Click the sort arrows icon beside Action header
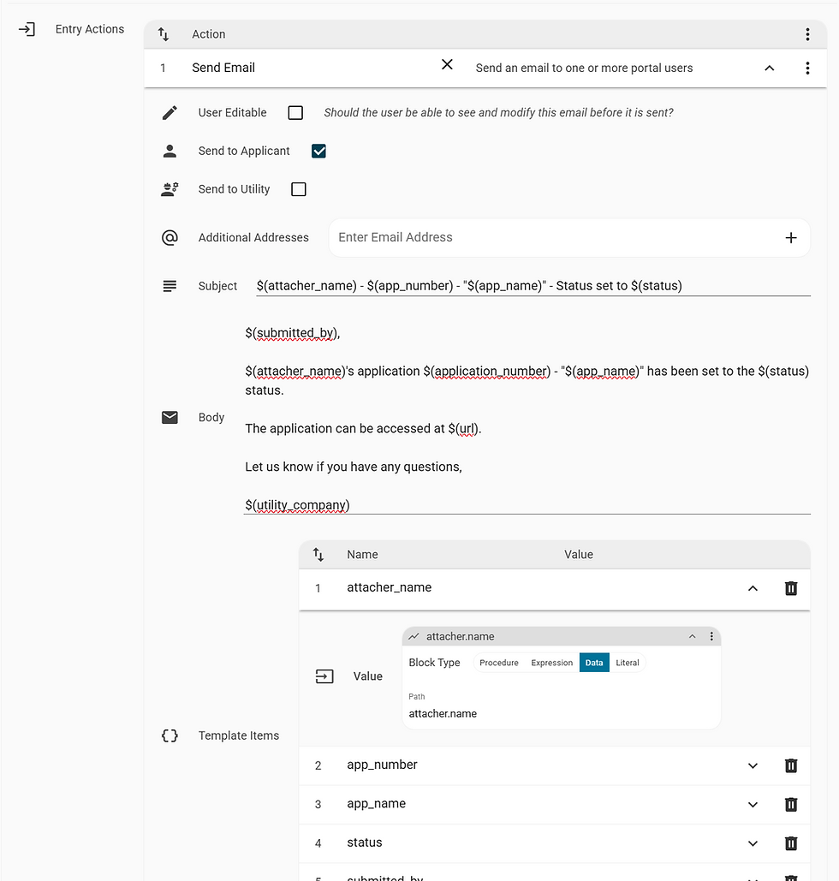This screenshot has height=881, width=839. pos(164,34)
